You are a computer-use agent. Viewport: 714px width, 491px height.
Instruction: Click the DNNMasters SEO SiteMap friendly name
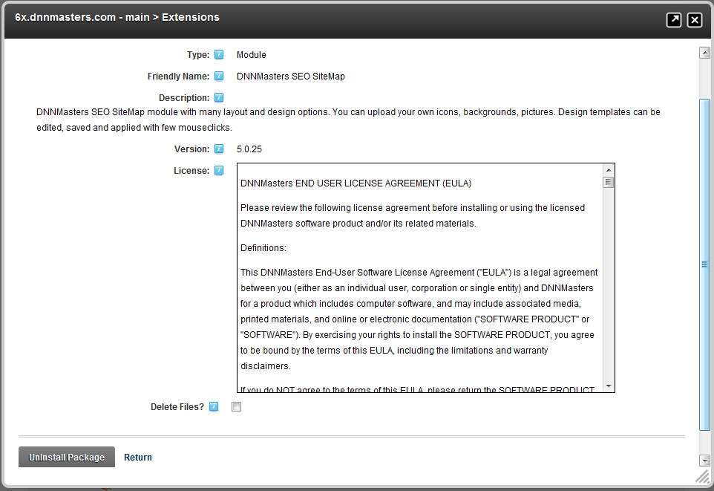290,76
